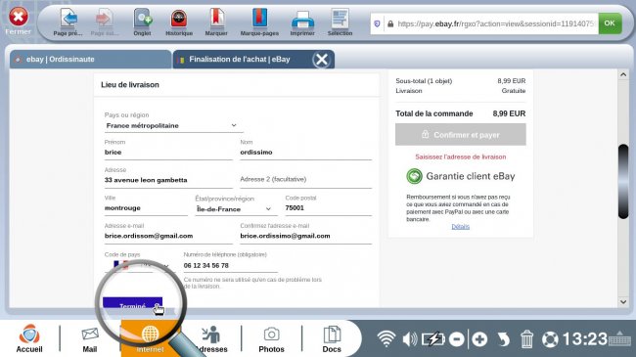Click the Numéro de téléphone field
The height and width of the screenshot is (357, 636).
(230, 266)
